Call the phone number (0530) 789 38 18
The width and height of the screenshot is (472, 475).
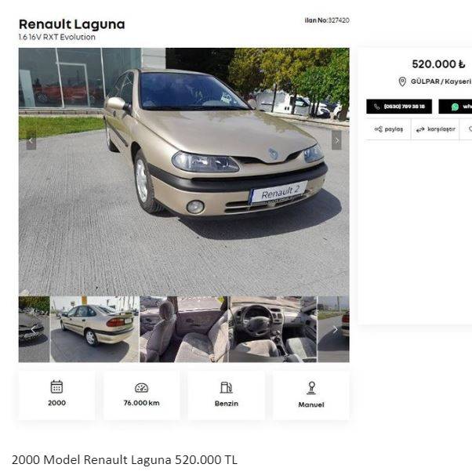pos(399,107)
